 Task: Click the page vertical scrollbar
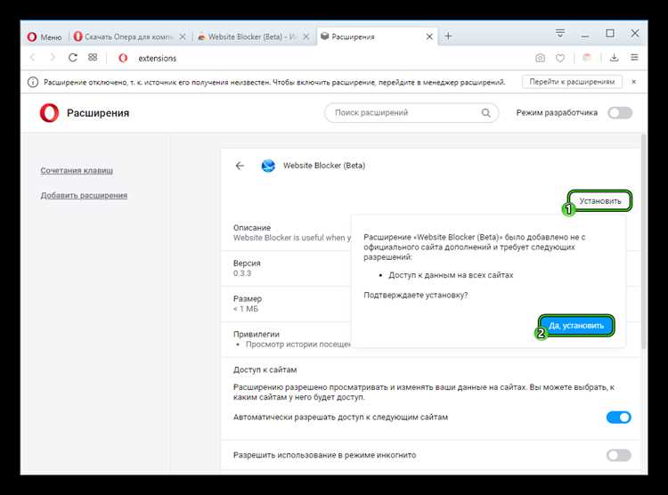pyautogui.click(x=644, y=241)
